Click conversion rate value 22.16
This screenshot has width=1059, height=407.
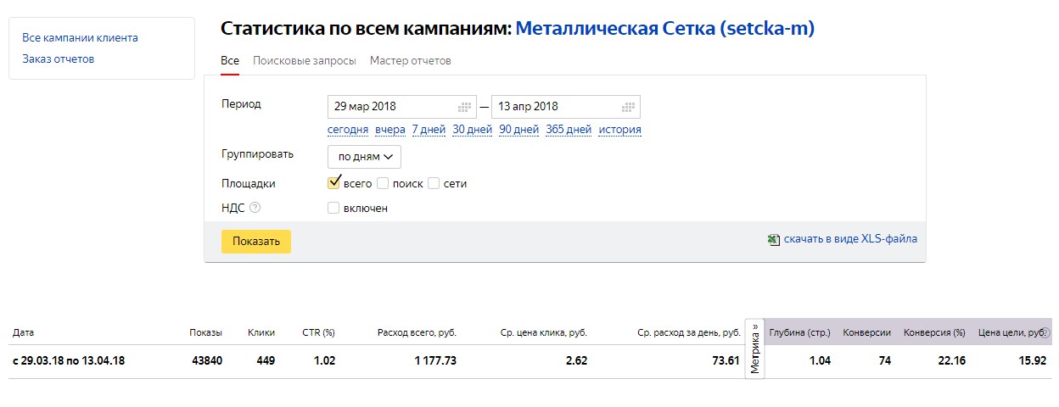click(951, 360)
